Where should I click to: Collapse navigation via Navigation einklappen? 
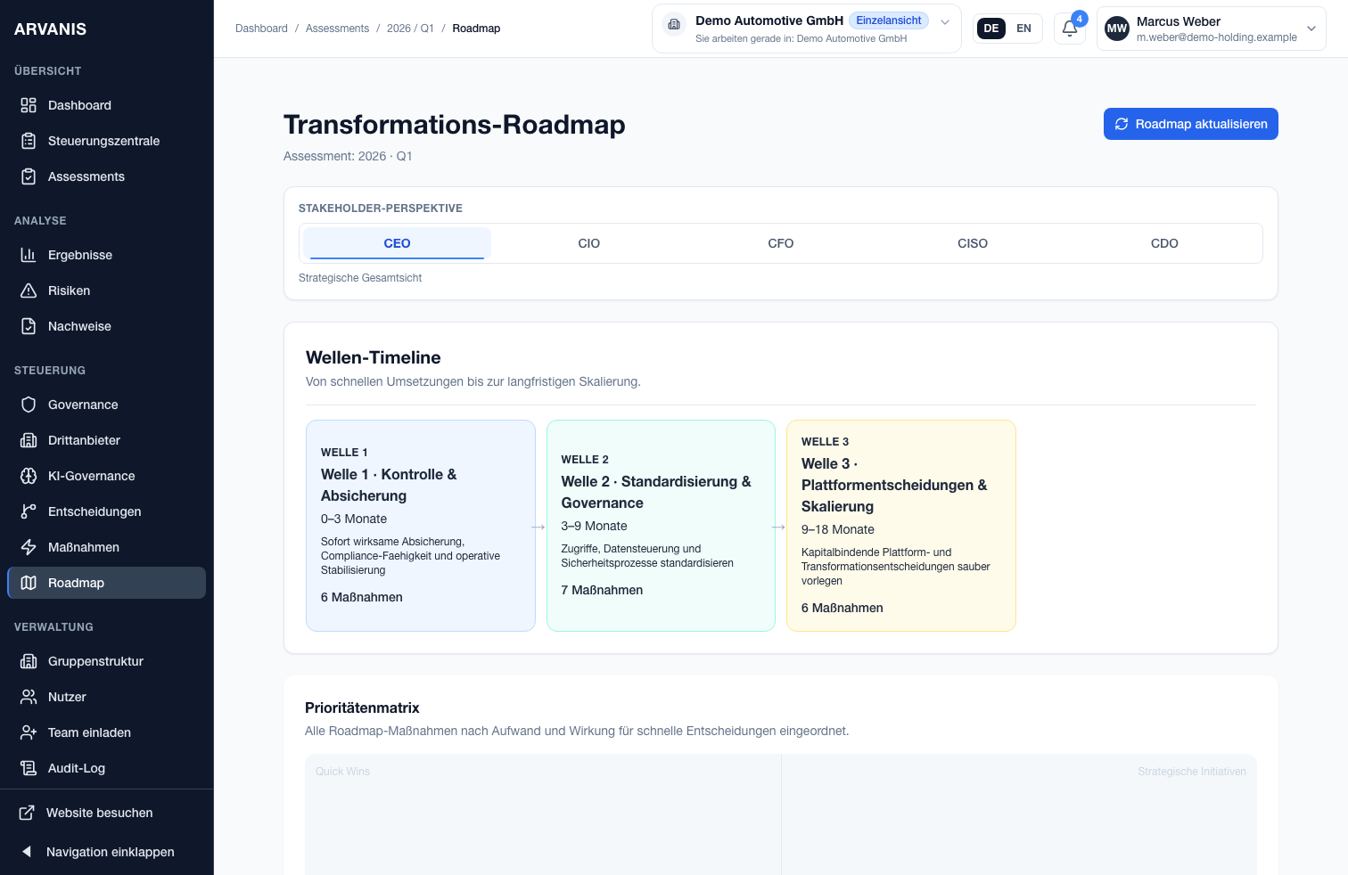click(x=111, y=852)
